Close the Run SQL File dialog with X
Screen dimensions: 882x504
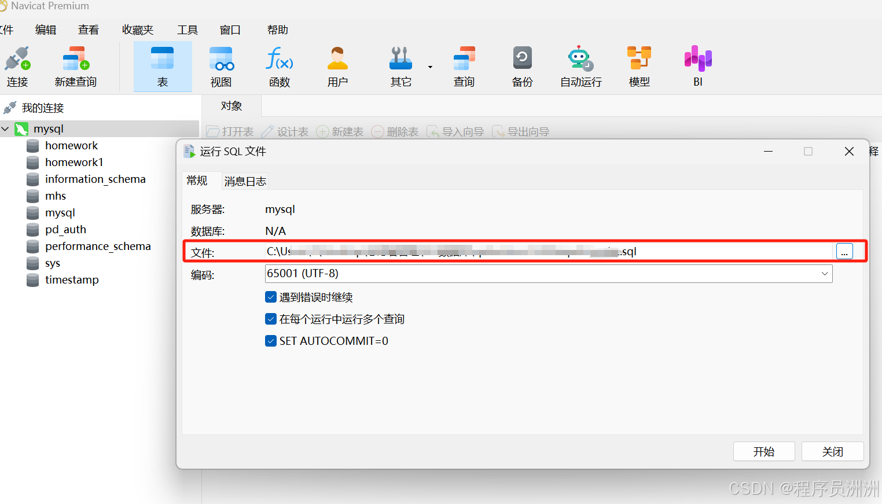pyautogui.click(x=849, y=152)
